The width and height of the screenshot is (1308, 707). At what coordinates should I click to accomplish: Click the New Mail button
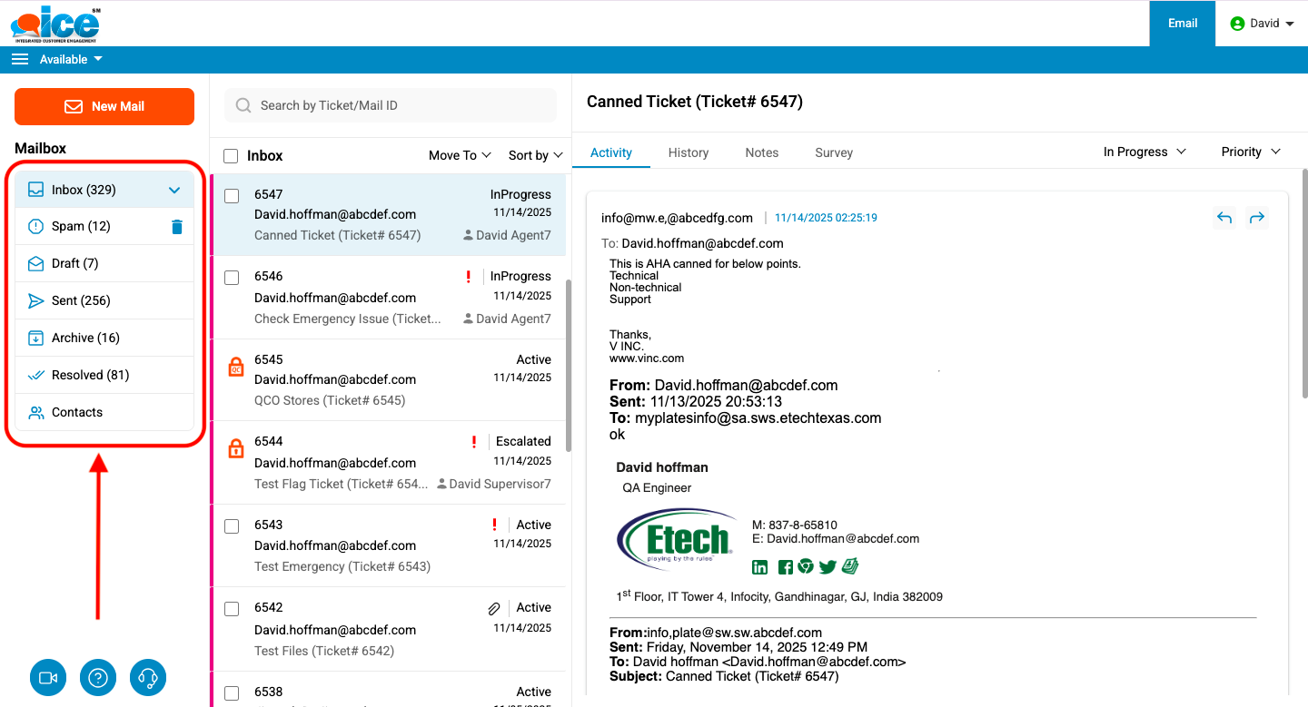click(x=104, y=106)
